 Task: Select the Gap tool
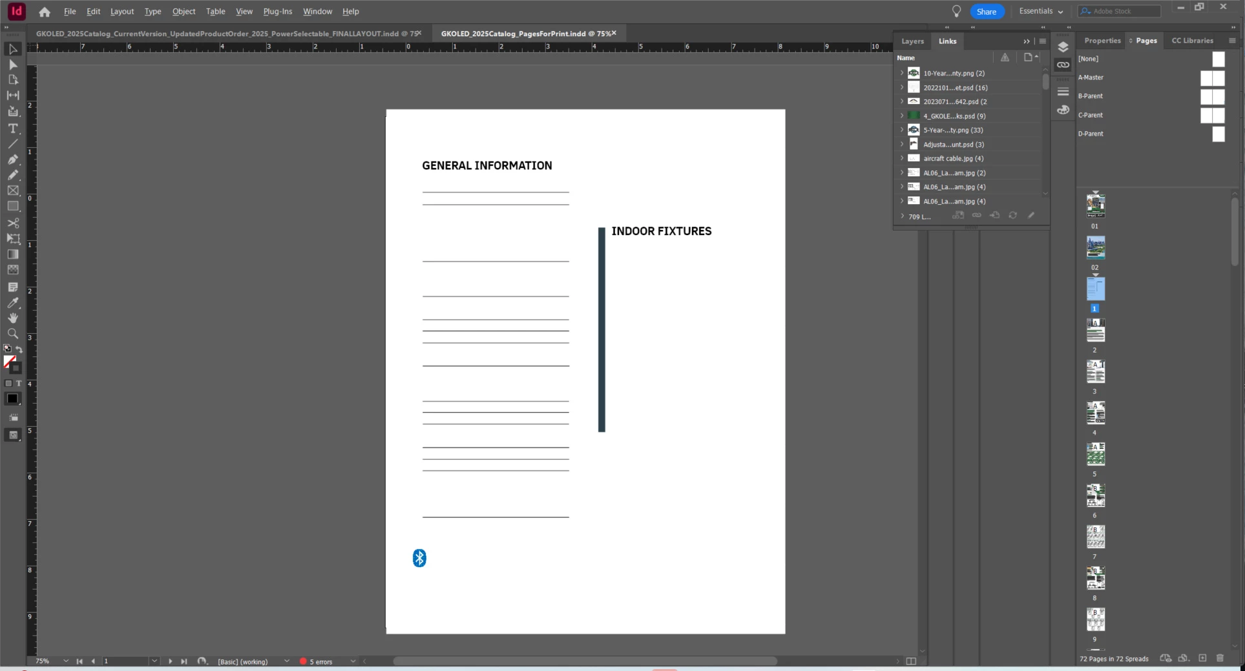tap(13, 96)
